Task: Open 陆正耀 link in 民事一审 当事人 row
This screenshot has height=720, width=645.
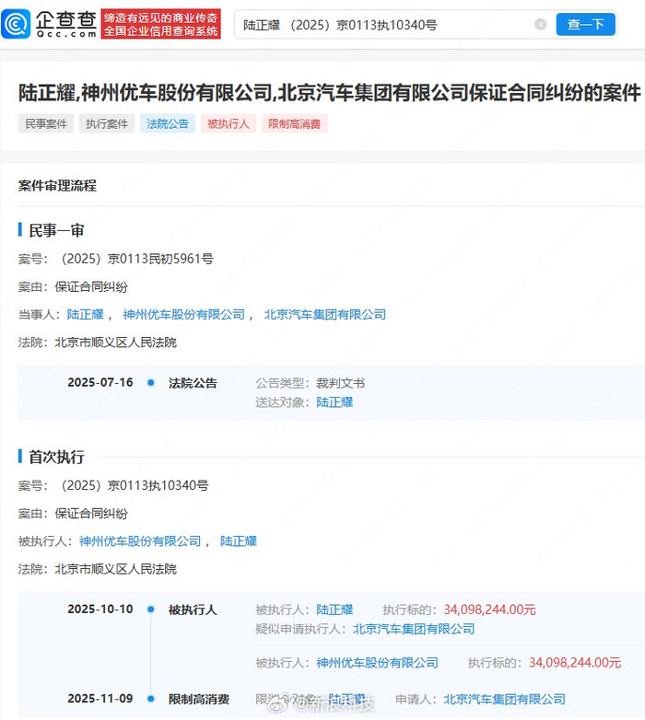Action: pos(86,315)
